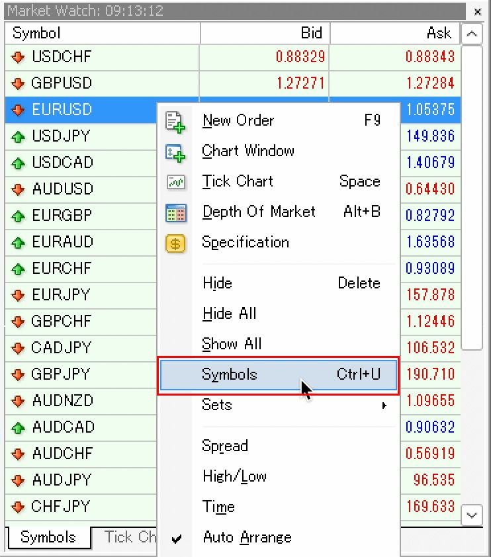The height and width of the screenshot is (557, 491).
Task: Choose Show All in the menu
Action: (232, 344)
